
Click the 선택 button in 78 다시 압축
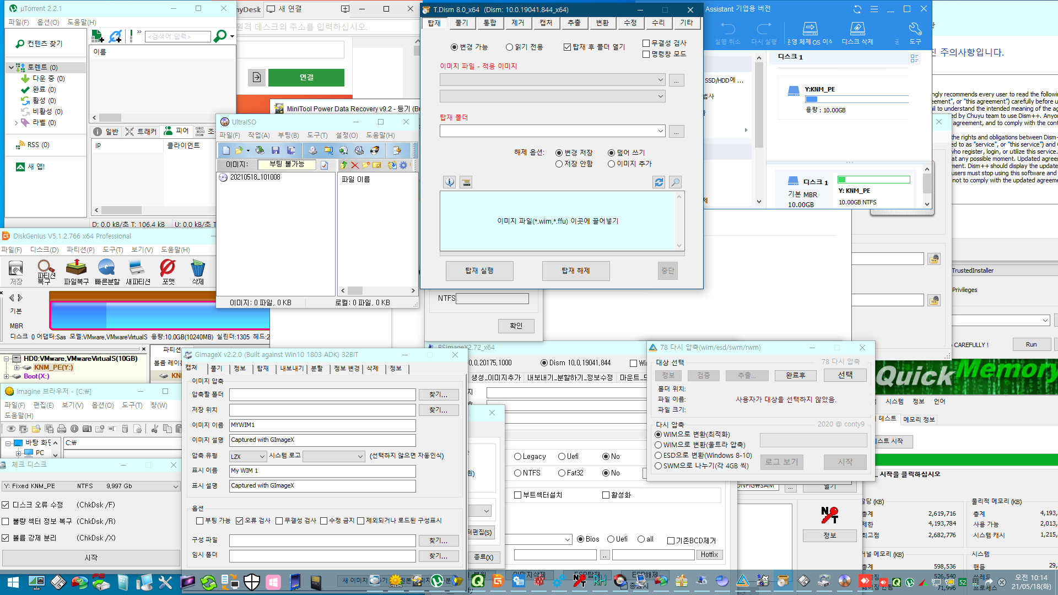pos(845,375)
